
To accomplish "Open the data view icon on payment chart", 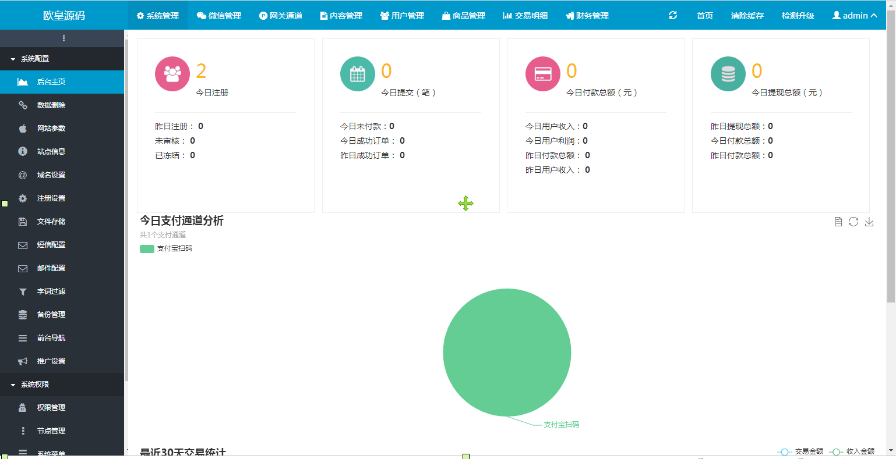I will click(838, 222).
